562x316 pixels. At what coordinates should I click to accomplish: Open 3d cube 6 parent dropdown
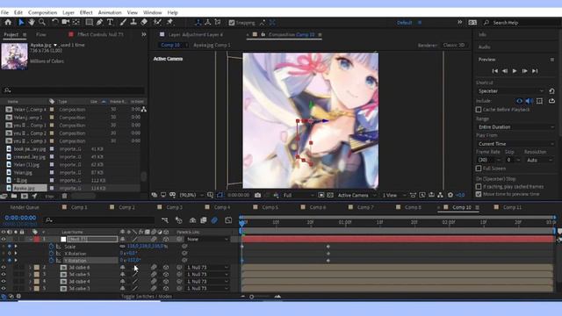[207, 267]
